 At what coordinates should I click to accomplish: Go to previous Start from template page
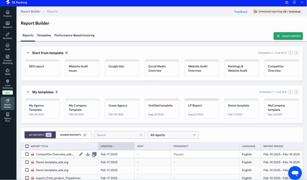click(x=290, y=53)
